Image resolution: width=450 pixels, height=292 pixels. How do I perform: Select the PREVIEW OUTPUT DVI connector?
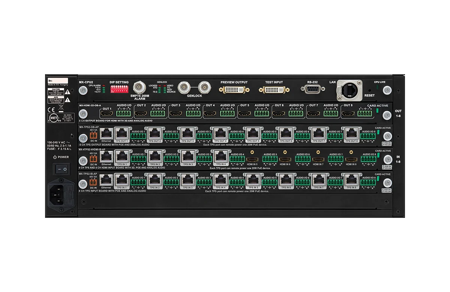pos(234,90)
